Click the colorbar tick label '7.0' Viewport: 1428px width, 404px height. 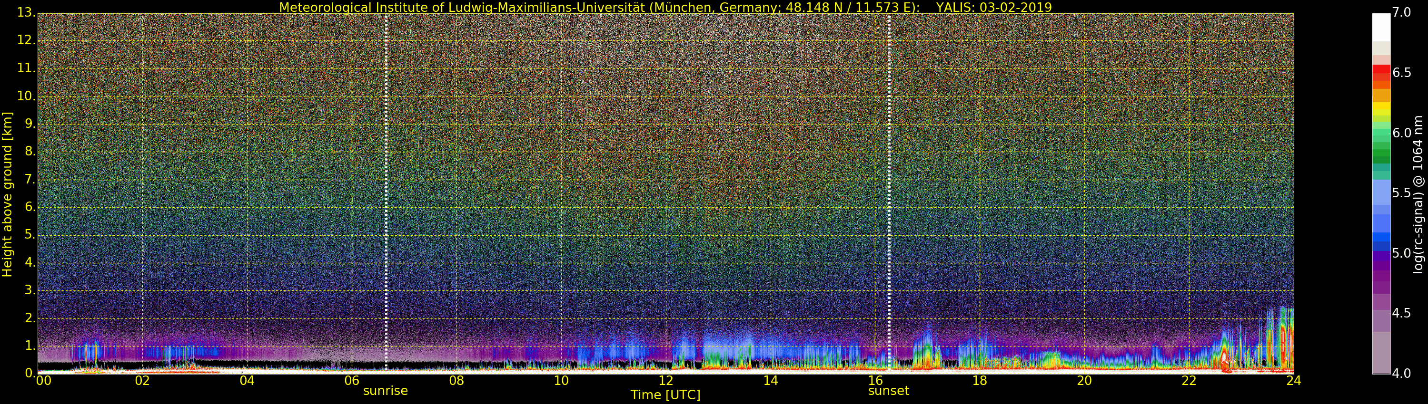click(x=1402, y=12)
